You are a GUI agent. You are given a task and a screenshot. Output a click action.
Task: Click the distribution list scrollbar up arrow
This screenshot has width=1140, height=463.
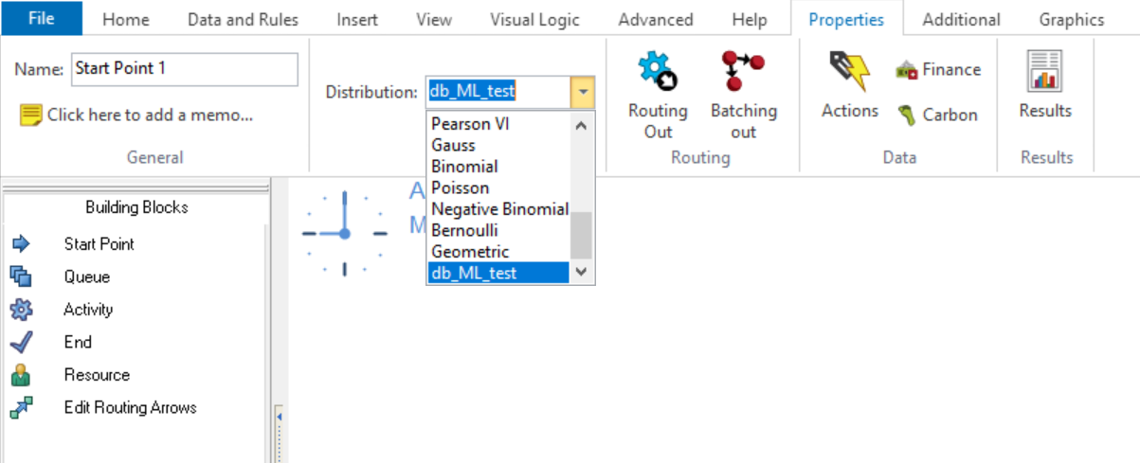pos(582,125)
